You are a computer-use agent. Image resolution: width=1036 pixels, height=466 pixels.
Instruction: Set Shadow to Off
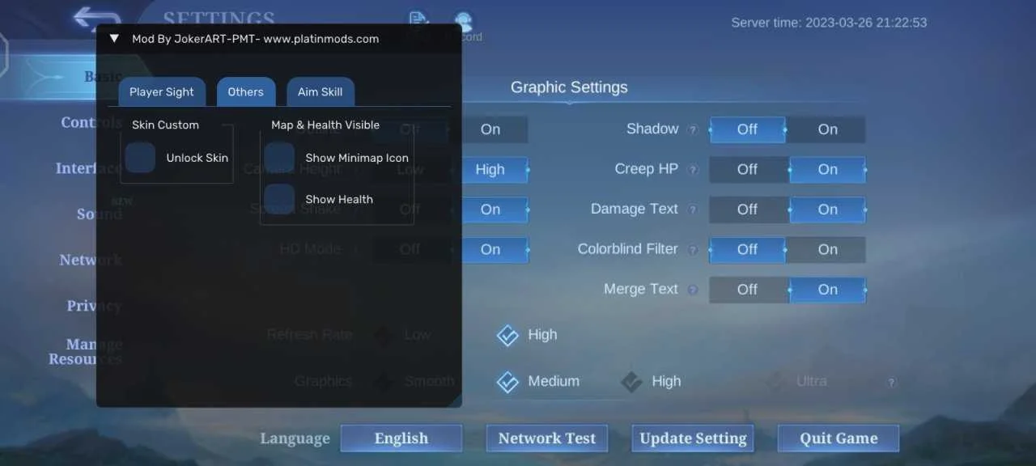(x=747, y=129)
